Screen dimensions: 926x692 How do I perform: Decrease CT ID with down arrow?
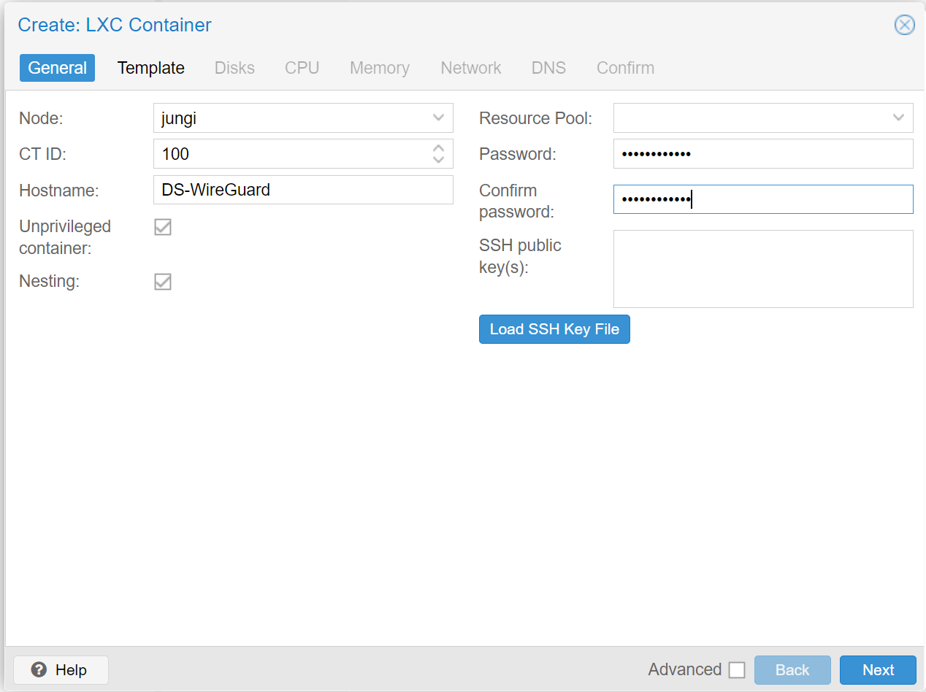[438, 159]
